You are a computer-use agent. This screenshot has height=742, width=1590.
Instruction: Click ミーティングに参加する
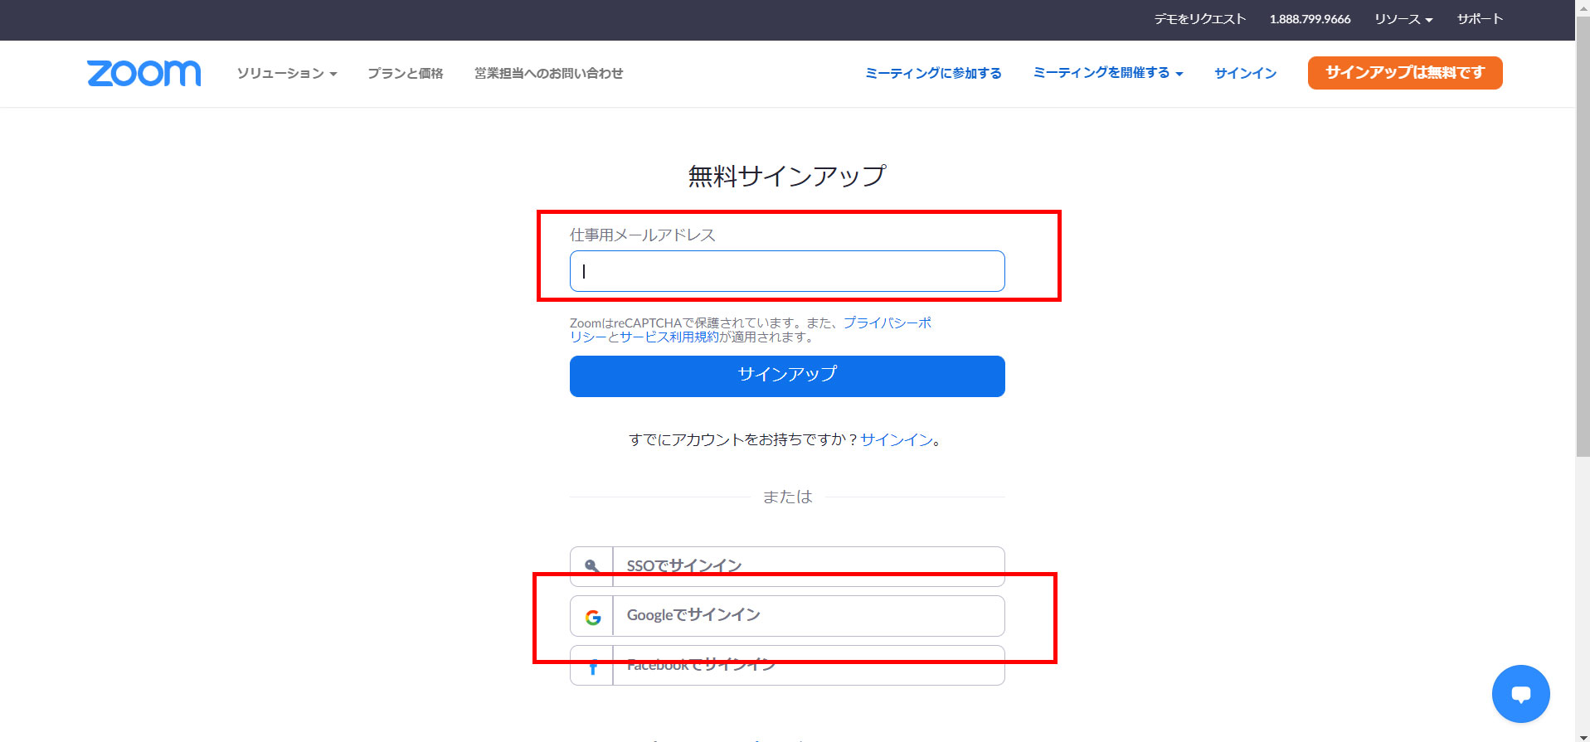[933, 73]
